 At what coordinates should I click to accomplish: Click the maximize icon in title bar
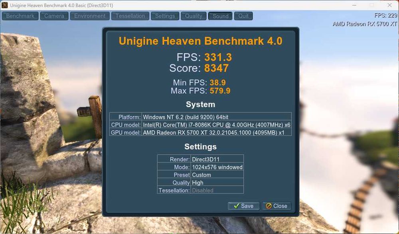[x=372, y=5]
